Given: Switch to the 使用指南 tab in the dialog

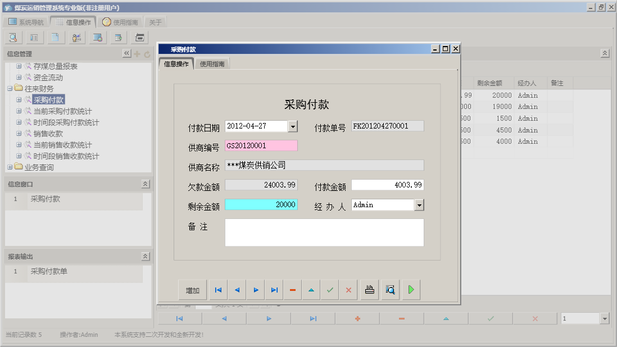Looking at the screenshot, I should (x=212, y=63).
